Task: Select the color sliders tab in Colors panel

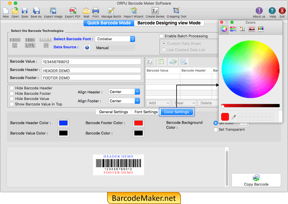Action: click(233, 29)
